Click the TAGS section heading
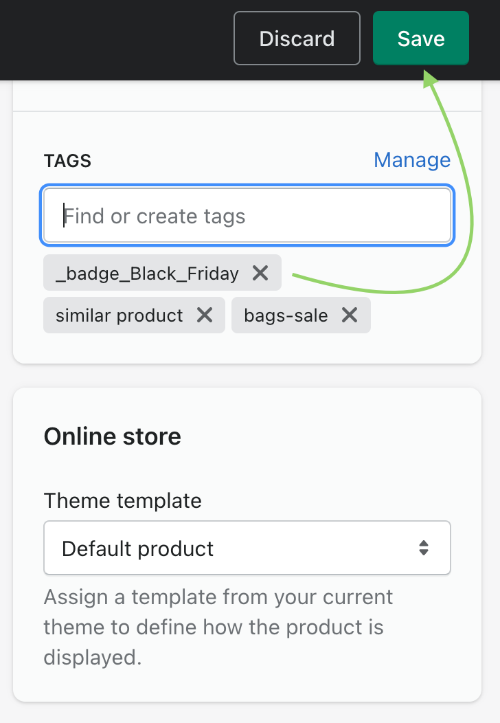This screenshot has width=500, height=723. point(67,161)
